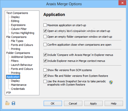Enable the Araxis Snapshot Service checkbox
Image resolution: width=128 pixels, height=111 pixels.
click(x=45, y=82)
